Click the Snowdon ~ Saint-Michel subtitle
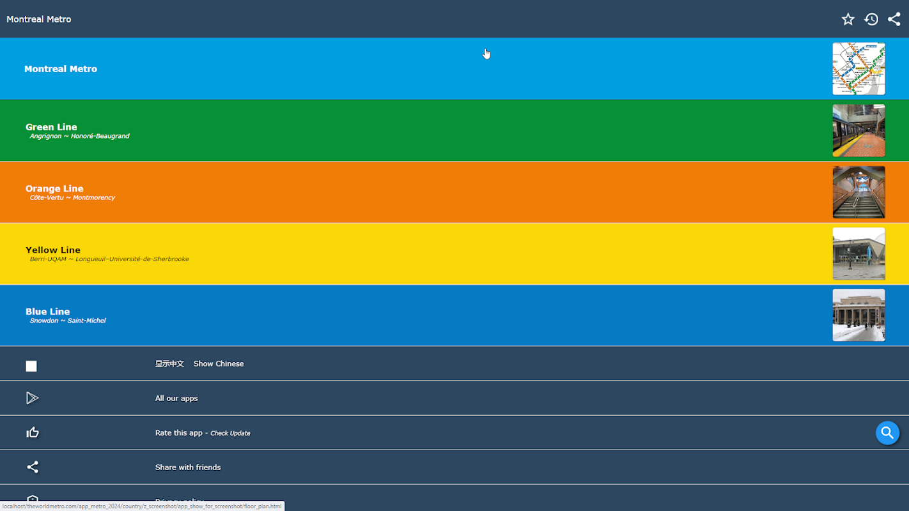Viewport: 909px width, 511px height. pyautogui.click(x=68, y=321)
